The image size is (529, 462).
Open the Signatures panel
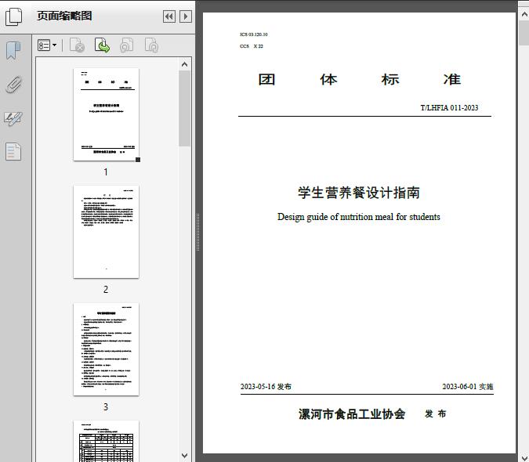tap(13, 118)
